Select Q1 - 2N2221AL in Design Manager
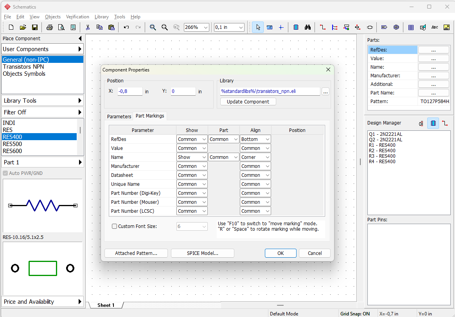Screen dimensions: 455x317 386,134
